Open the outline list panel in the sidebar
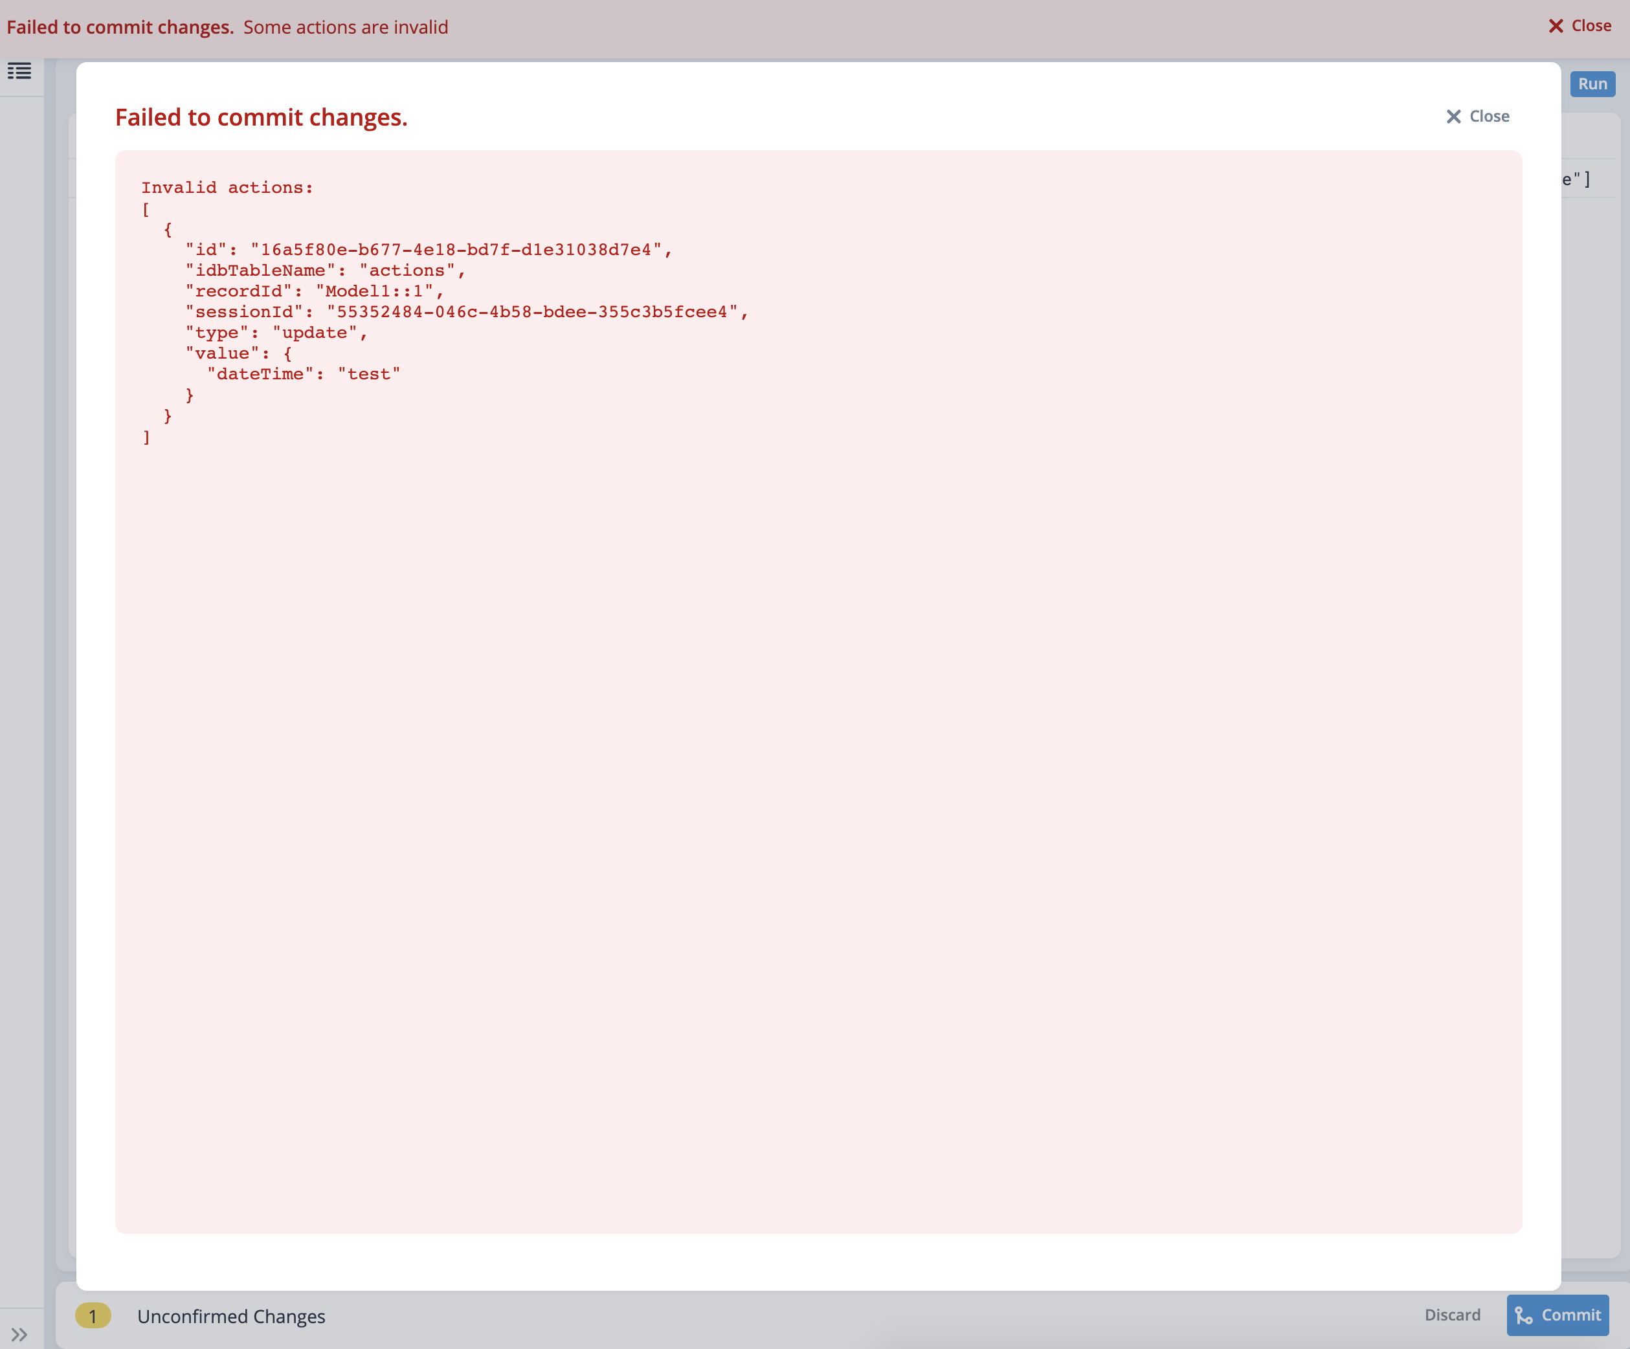1630x1349 pixels. 20,72
